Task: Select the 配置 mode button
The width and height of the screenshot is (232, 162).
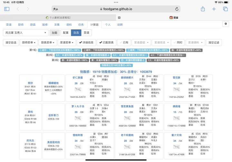Action: (x=66, y=33)
